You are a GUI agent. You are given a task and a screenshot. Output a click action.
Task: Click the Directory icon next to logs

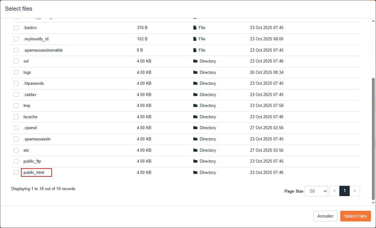[195, 72]
